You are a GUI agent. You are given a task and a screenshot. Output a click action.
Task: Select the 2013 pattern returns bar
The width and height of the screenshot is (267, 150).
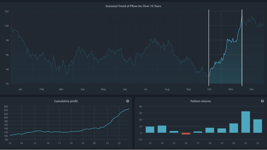click(x=150, y=130)
